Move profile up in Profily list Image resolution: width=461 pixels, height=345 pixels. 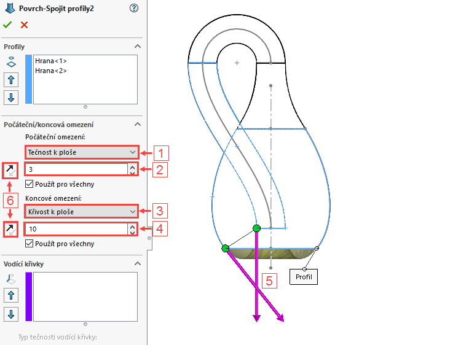[11, 80]
